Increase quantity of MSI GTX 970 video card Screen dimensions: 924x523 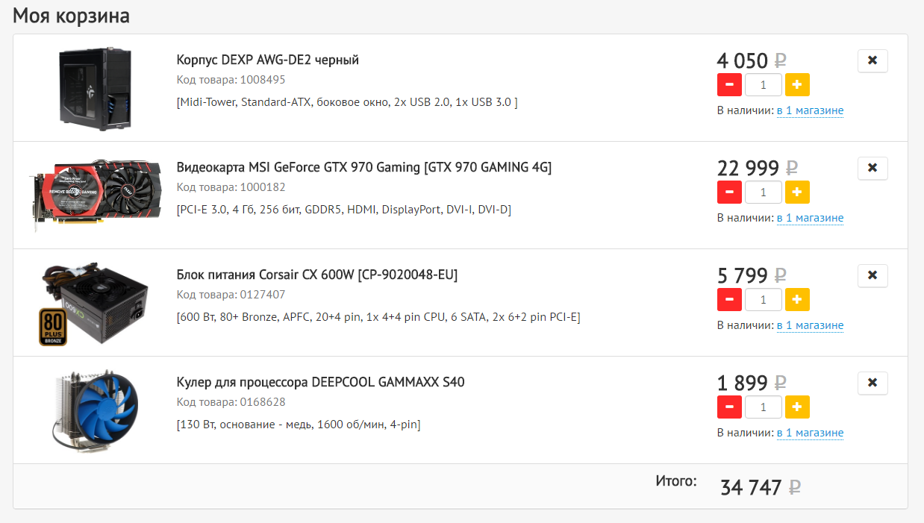pyautogui.click(x=797, y=192)
